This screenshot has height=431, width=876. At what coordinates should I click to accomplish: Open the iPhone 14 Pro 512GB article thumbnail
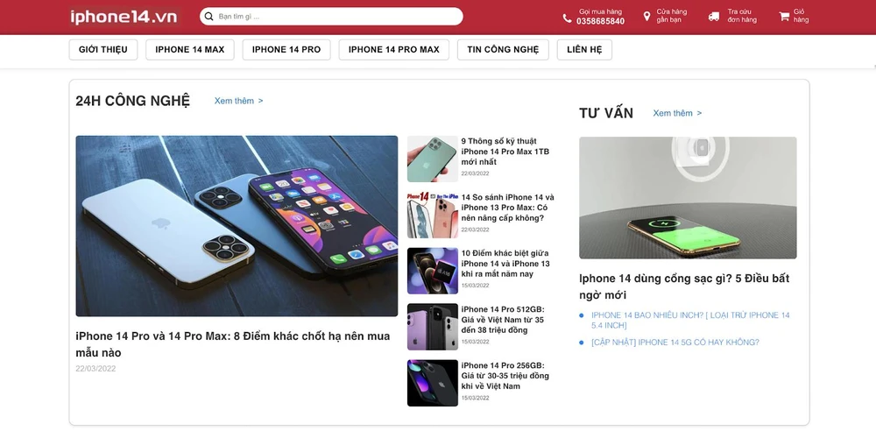433,327
